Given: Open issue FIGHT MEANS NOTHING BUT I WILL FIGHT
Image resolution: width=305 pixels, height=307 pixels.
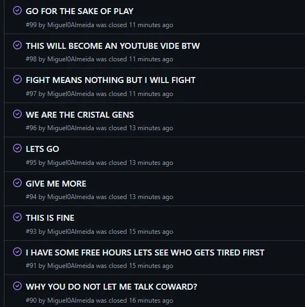Looking at the screenshot, I should [111, 80].
